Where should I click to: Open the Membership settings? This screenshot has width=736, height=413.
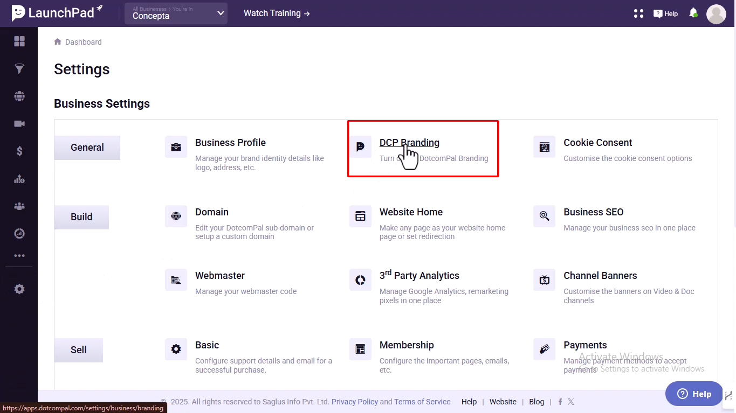pos(407,345)
